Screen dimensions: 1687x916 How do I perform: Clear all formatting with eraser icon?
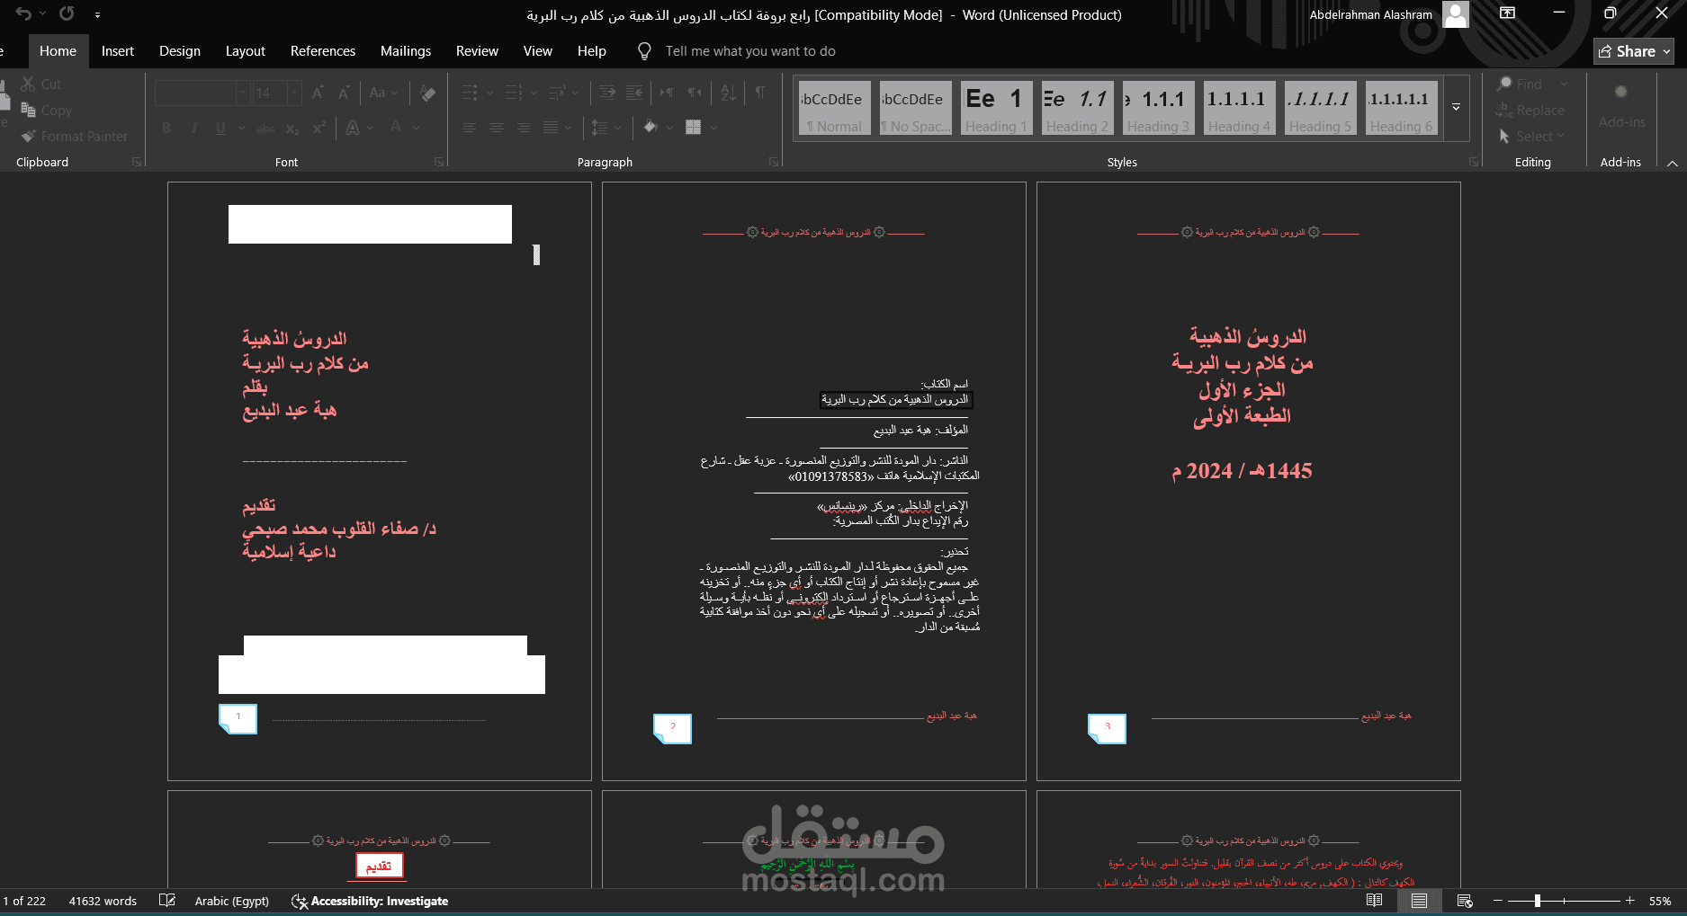(x=427, y=93)
